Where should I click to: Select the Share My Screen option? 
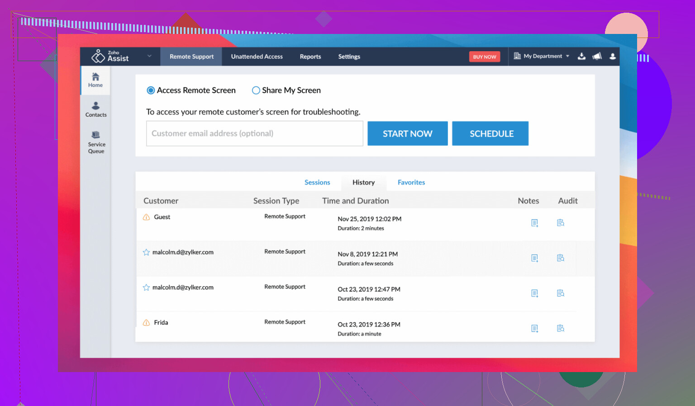[x=256, y=91]
